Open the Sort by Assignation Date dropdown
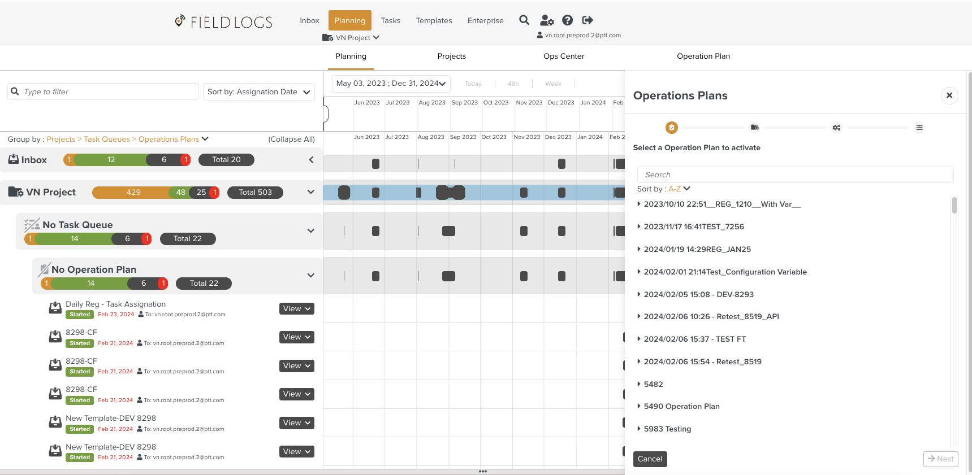Viewport: 972px width, 475px height. [258, 92]
